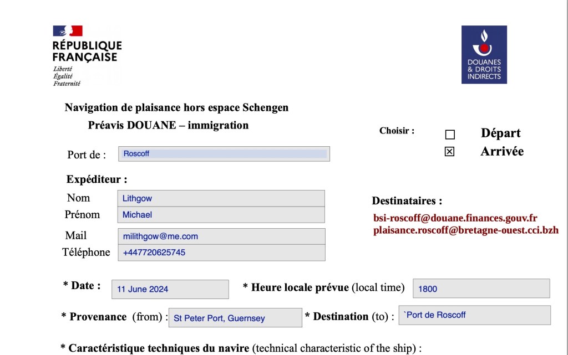Click the Navigation de plaisance title text
Image resolution: width=568 pixels, height=355 pixels.
(x=176, y=107)
